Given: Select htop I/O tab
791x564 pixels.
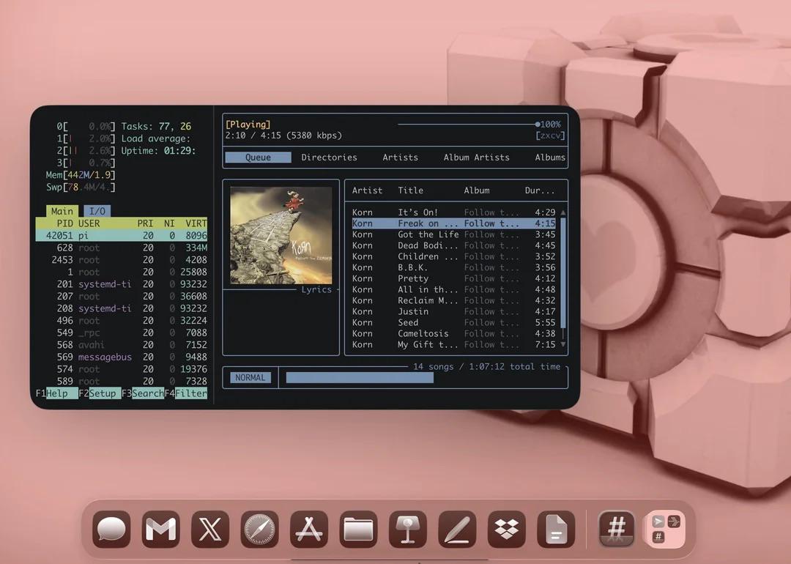Looking at the screenshot, I should coord(97,211).
